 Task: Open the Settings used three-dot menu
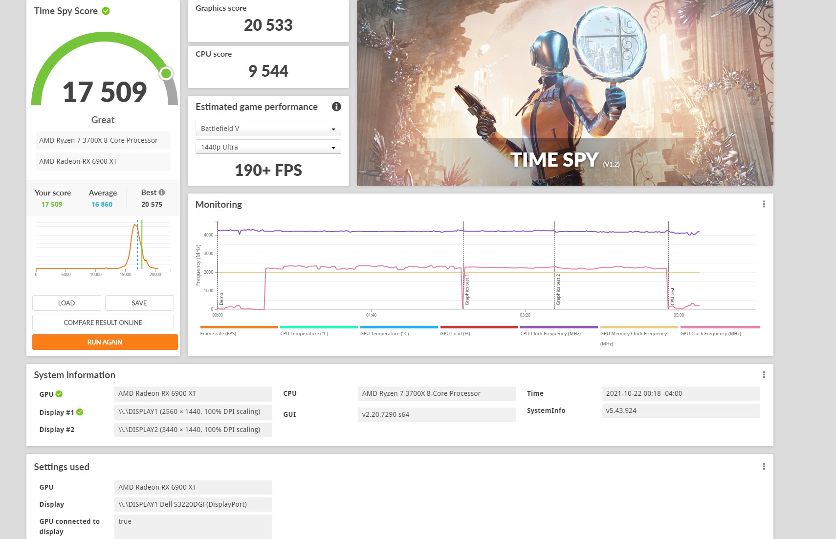[764, 467]
